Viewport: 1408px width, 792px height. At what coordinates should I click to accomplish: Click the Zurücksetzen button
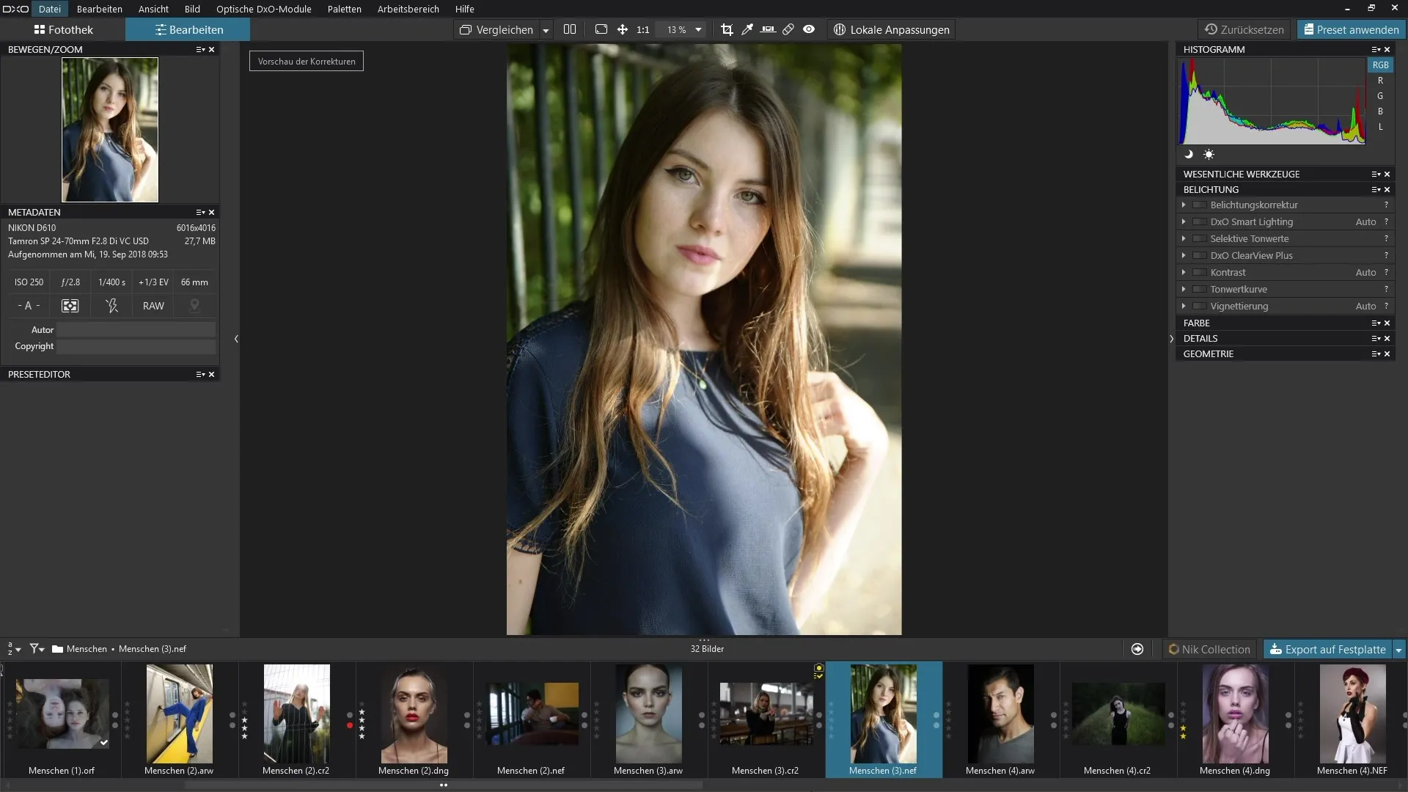tap(1245, 29)
